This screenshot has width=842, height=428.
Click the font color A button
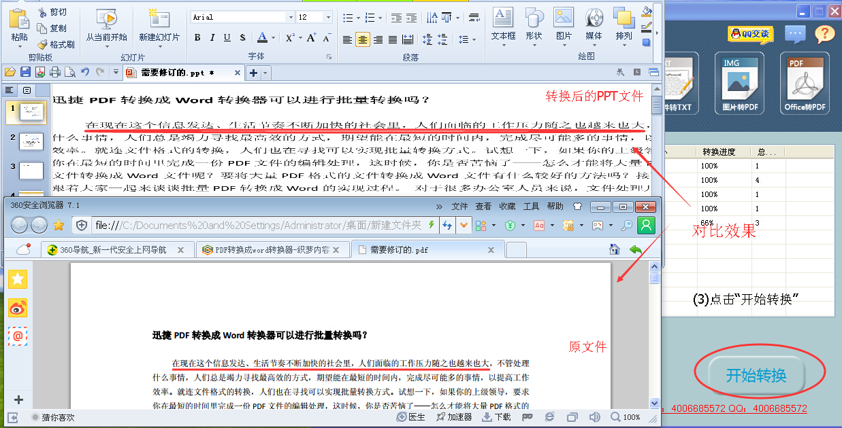pyautogui.click(x=263, y=38)
